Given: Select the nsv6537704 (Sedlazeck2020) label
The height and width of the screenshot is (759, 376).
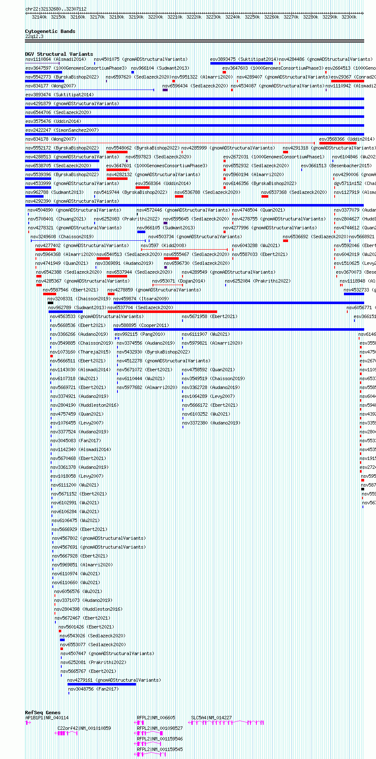Looking at the screenshot, I should coord(140,308).
